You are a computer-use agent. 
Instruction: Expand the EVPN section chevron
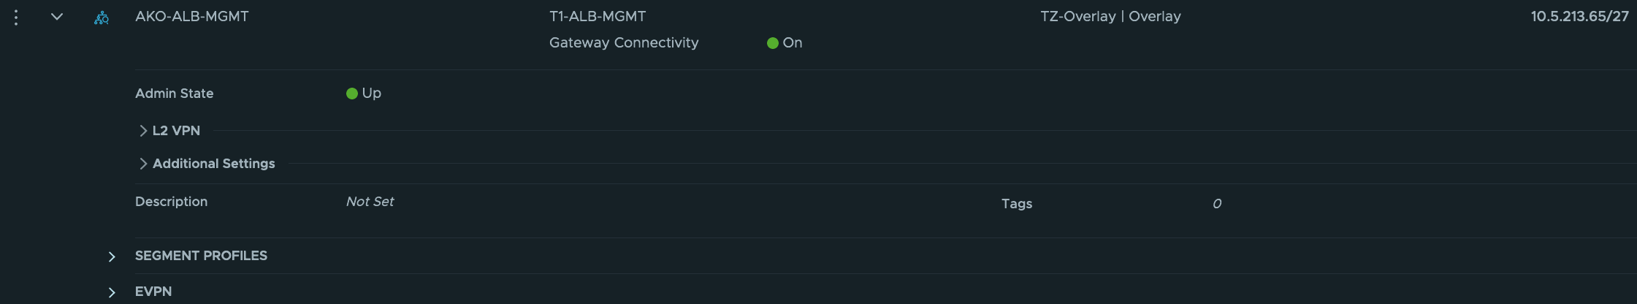(112, 292)
